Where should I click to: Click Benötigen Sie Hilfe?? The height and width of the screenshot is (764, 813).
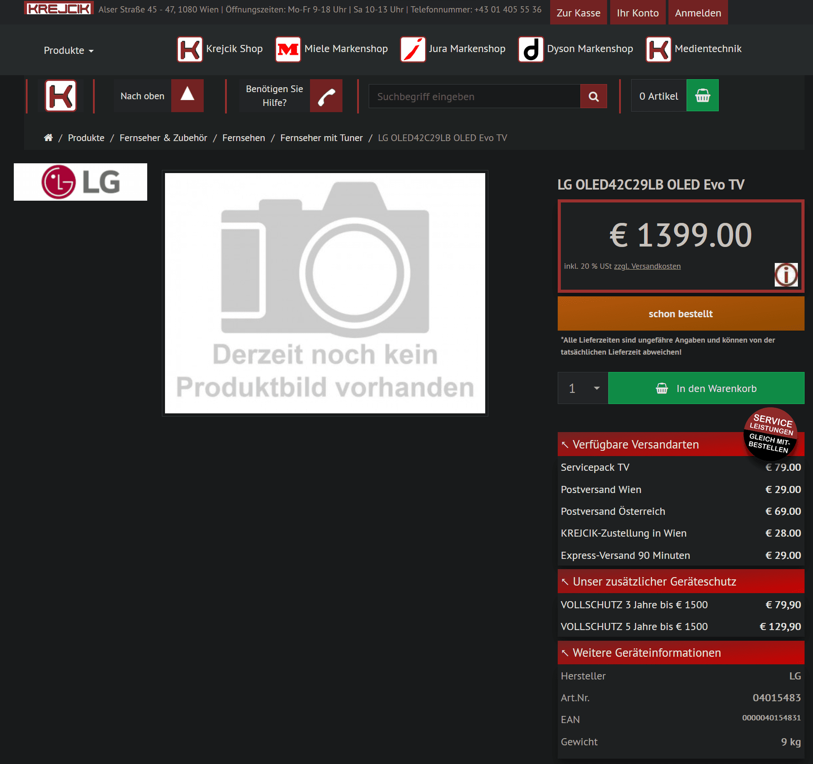point(274,96)
